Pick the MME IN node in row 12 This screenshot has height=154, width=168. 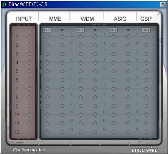(x=62, y=132)
